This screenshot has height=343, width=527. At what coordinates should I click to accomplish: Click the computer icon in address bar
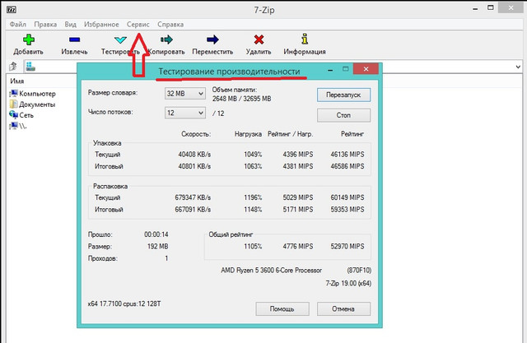click(30, 67)
